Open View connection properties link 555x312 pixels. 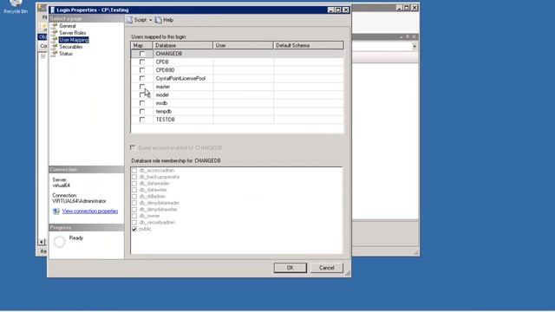tap(90, 211)
